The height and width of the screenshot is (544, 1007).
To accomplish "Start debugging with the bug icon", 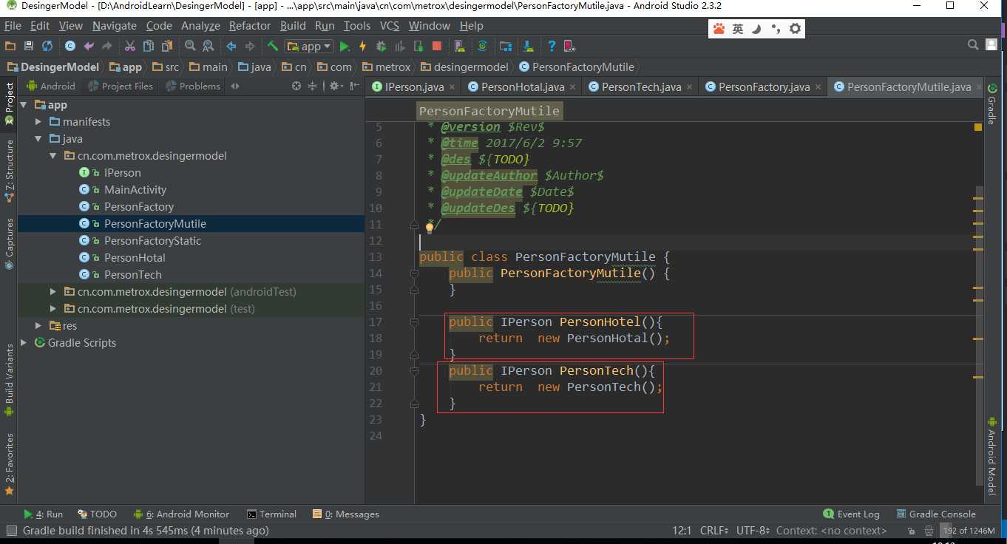I will click(x=382, y=46).
